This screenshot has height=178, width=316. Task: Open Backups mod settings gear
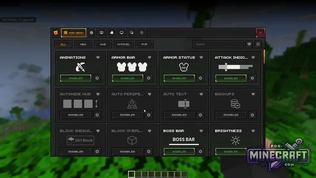click(252, 115)
